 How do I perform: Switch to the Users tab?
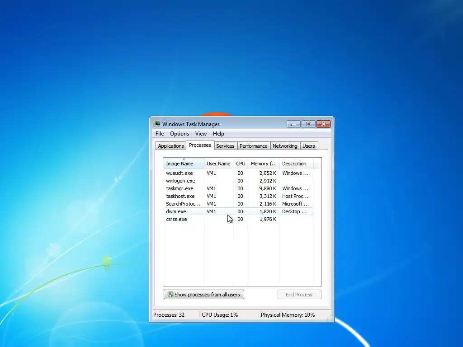tap(308, 146)
